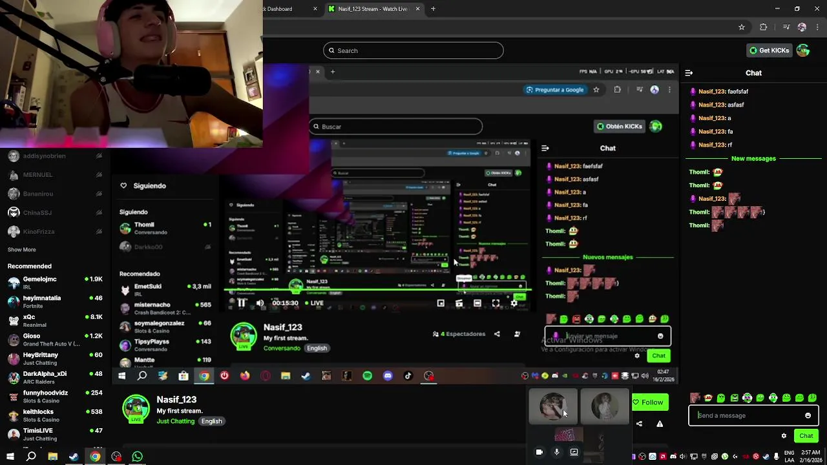Open Gemelojmc recommended channel
Viewport: 827px width, 465px height.
pyautogui.click(x=55, y=283)
